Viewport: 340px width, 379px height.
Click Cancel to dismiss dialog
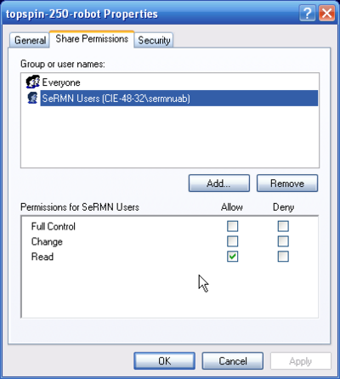click(x=233, y=361)
